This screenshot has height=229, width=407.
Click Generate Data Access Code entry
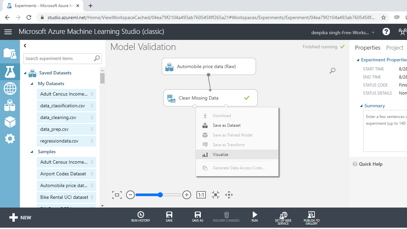click(237, 168)
